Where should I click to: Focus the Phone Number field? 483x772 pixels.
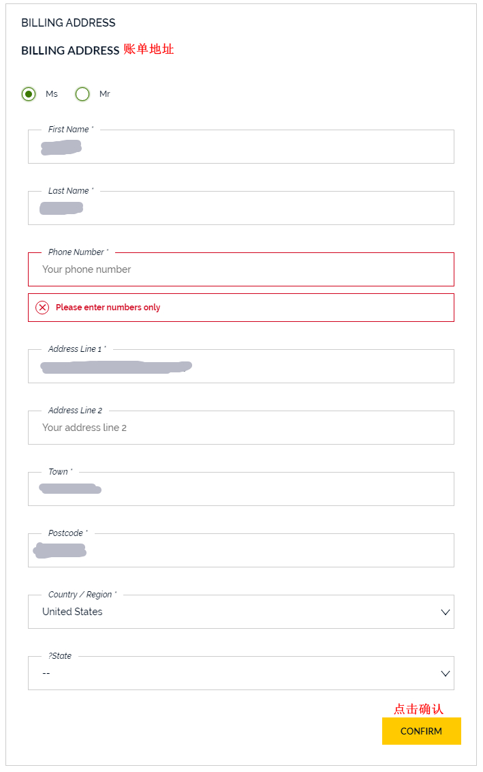coord(240,269)
